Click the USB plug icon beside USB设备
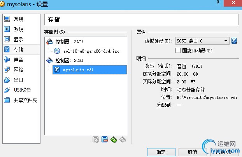 pyautogui.click(x=7, y=90)
